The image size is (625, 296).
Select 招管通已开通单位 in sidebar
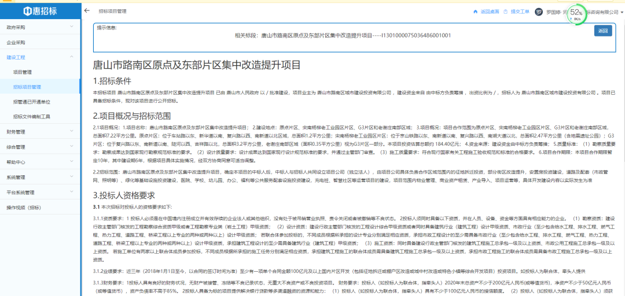[31, 102]
